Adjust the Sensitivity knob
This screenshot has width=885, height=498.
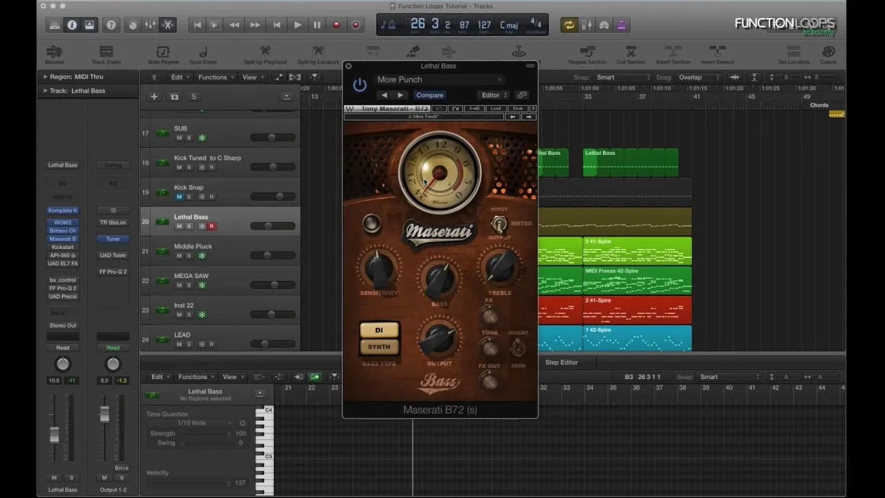click(379, 268)
